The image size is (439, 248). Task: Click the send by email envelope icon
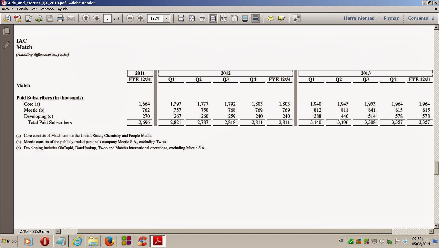71,18
